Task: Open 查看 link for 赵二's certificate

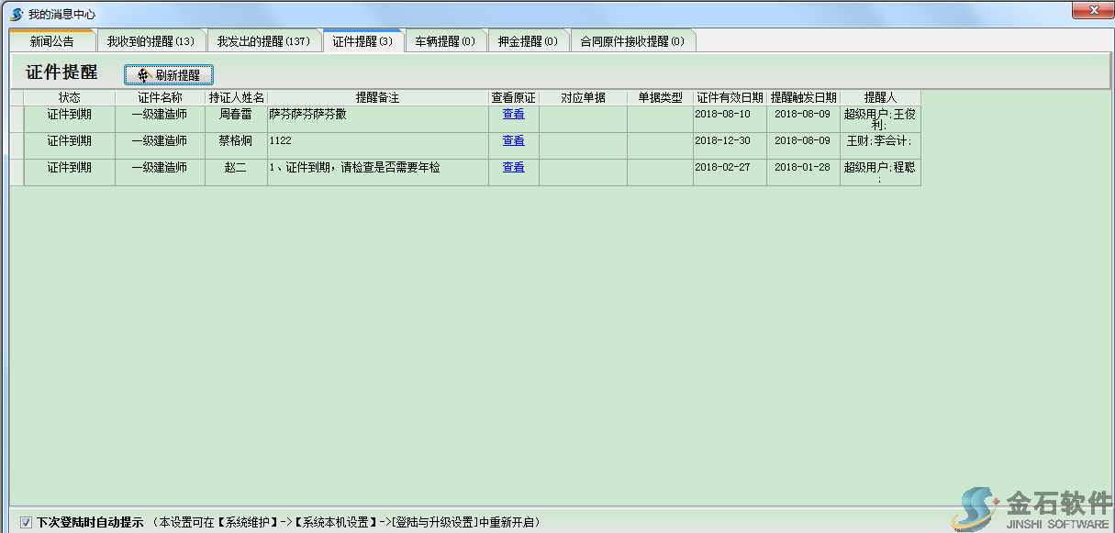Action: [x=513, y=167]
